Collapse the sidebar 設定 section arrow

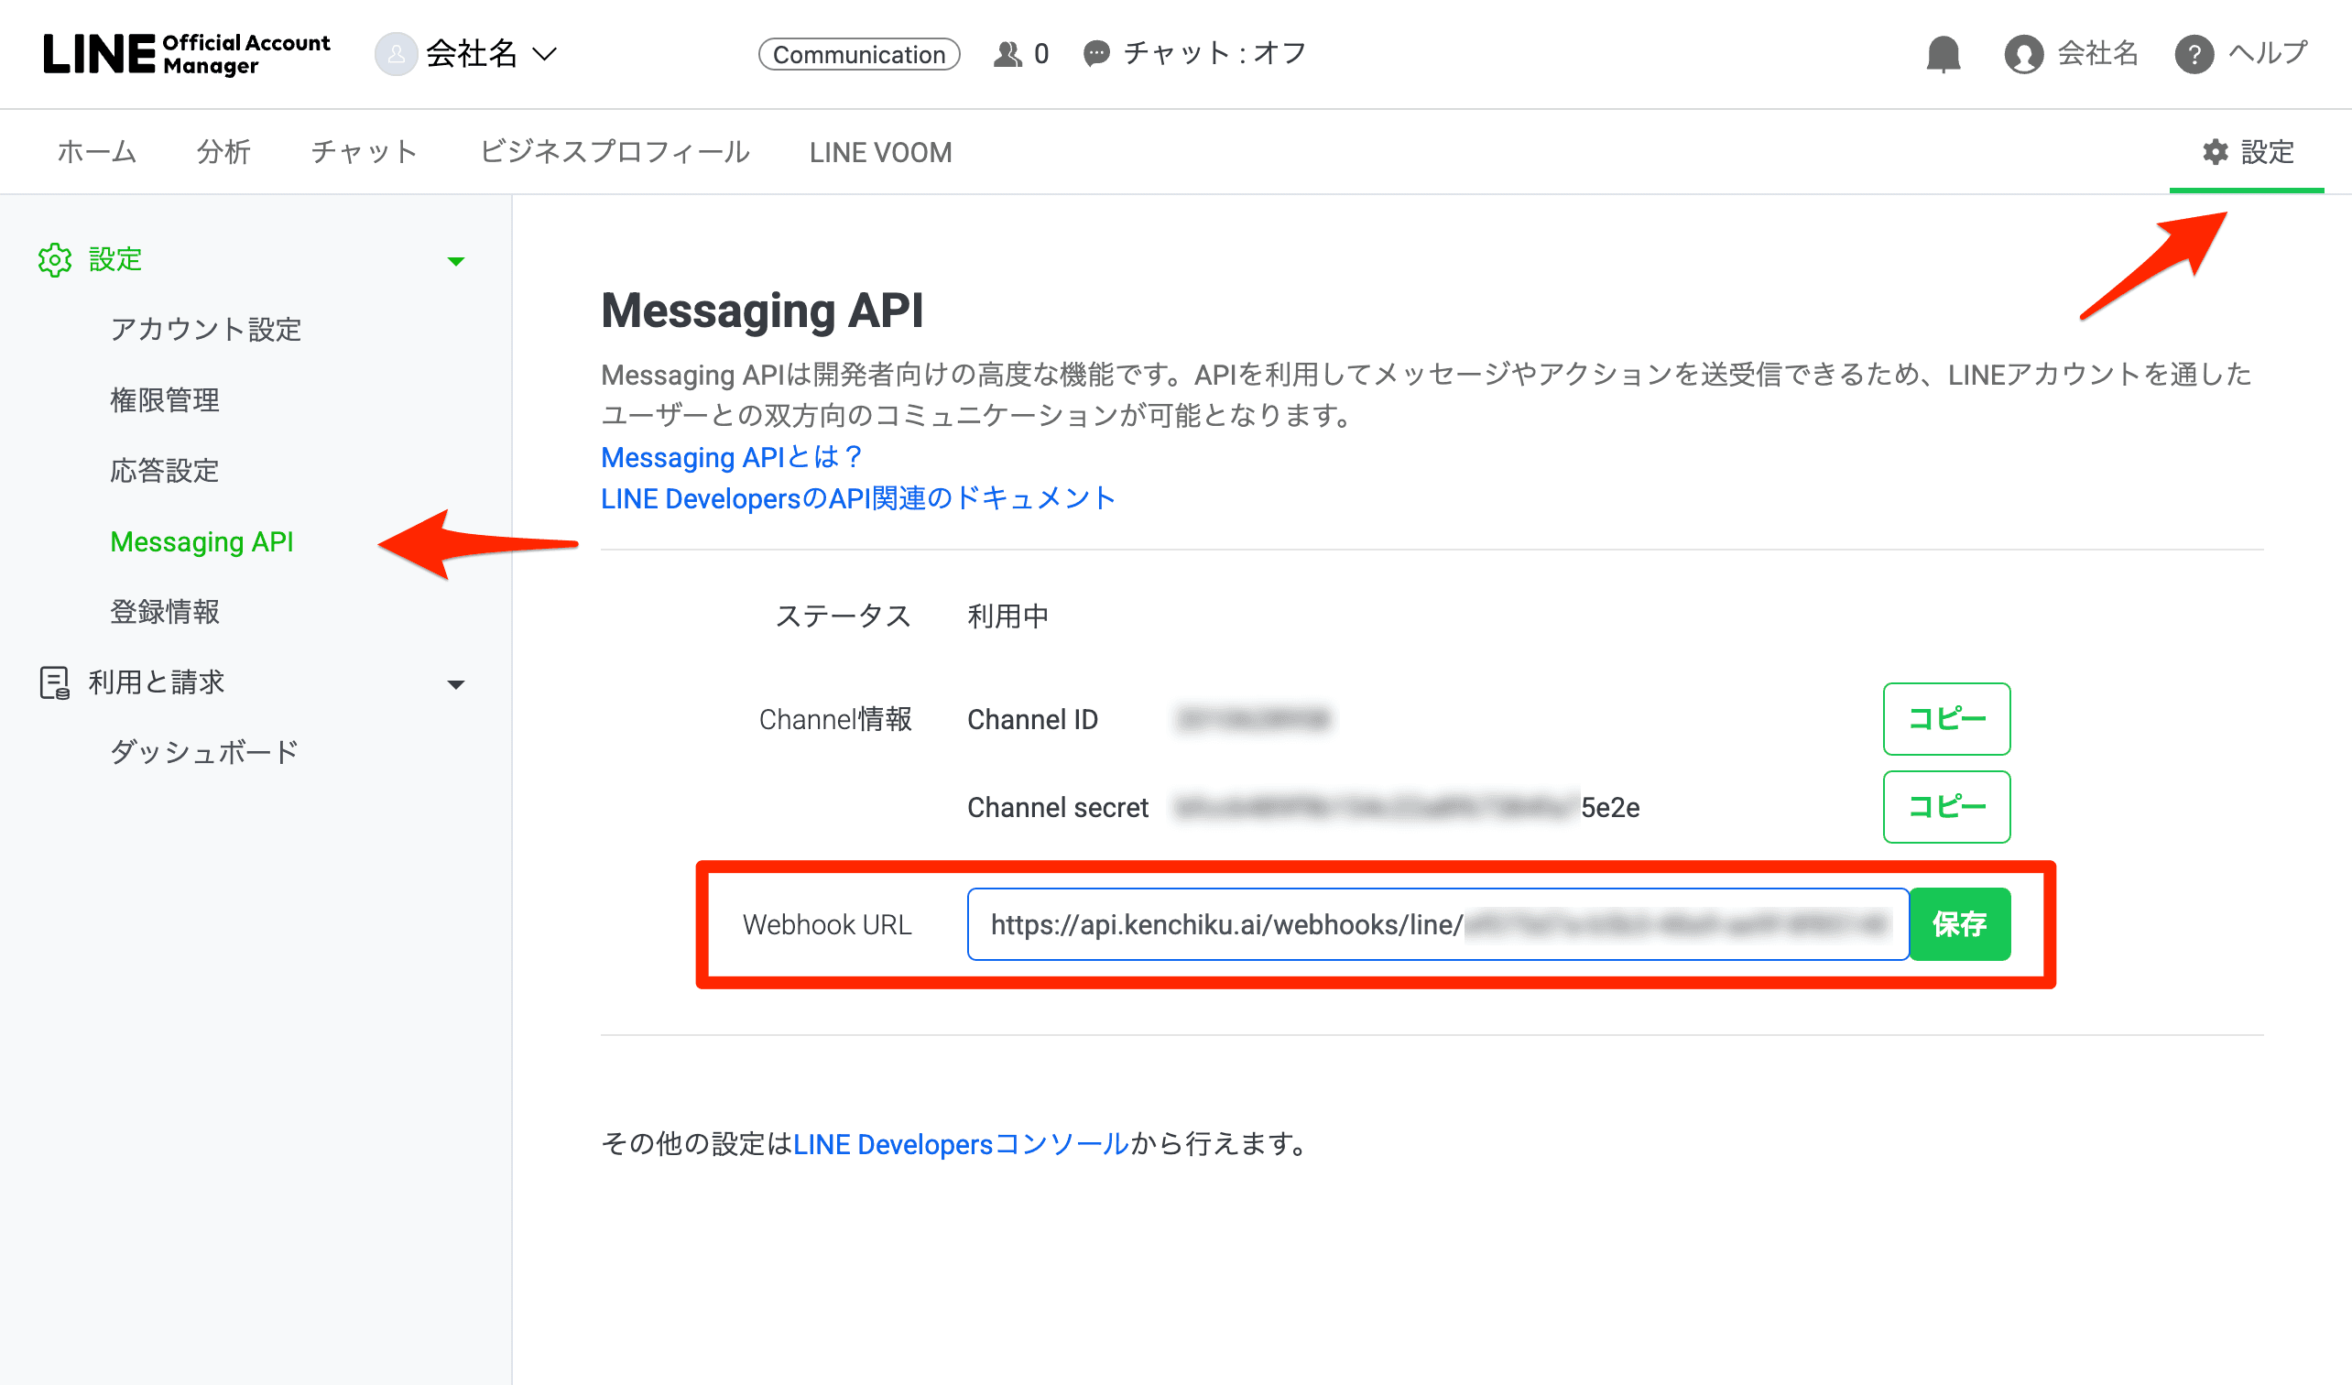[x=455, y=261]
